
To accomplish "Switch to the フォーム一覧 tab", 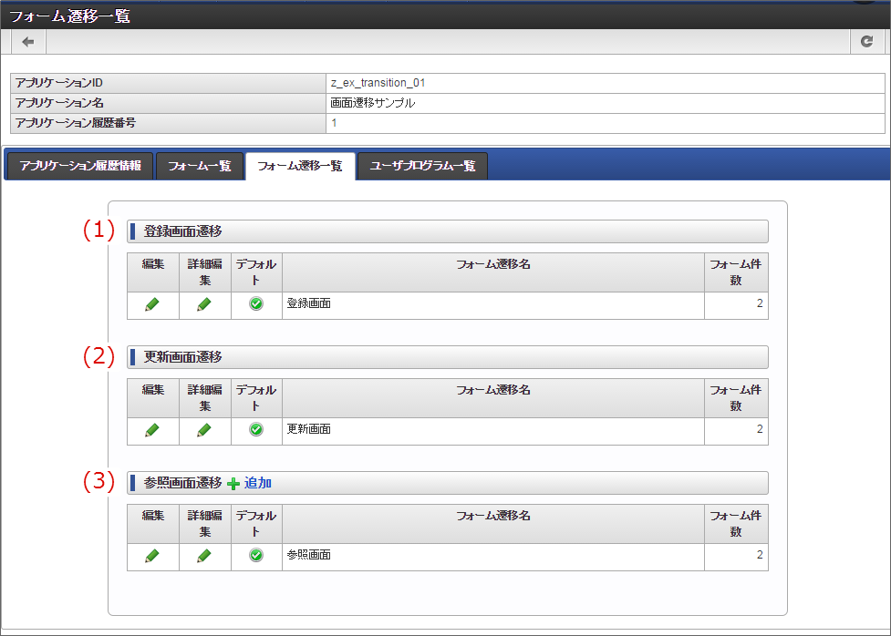I will (x=200, y=166).
